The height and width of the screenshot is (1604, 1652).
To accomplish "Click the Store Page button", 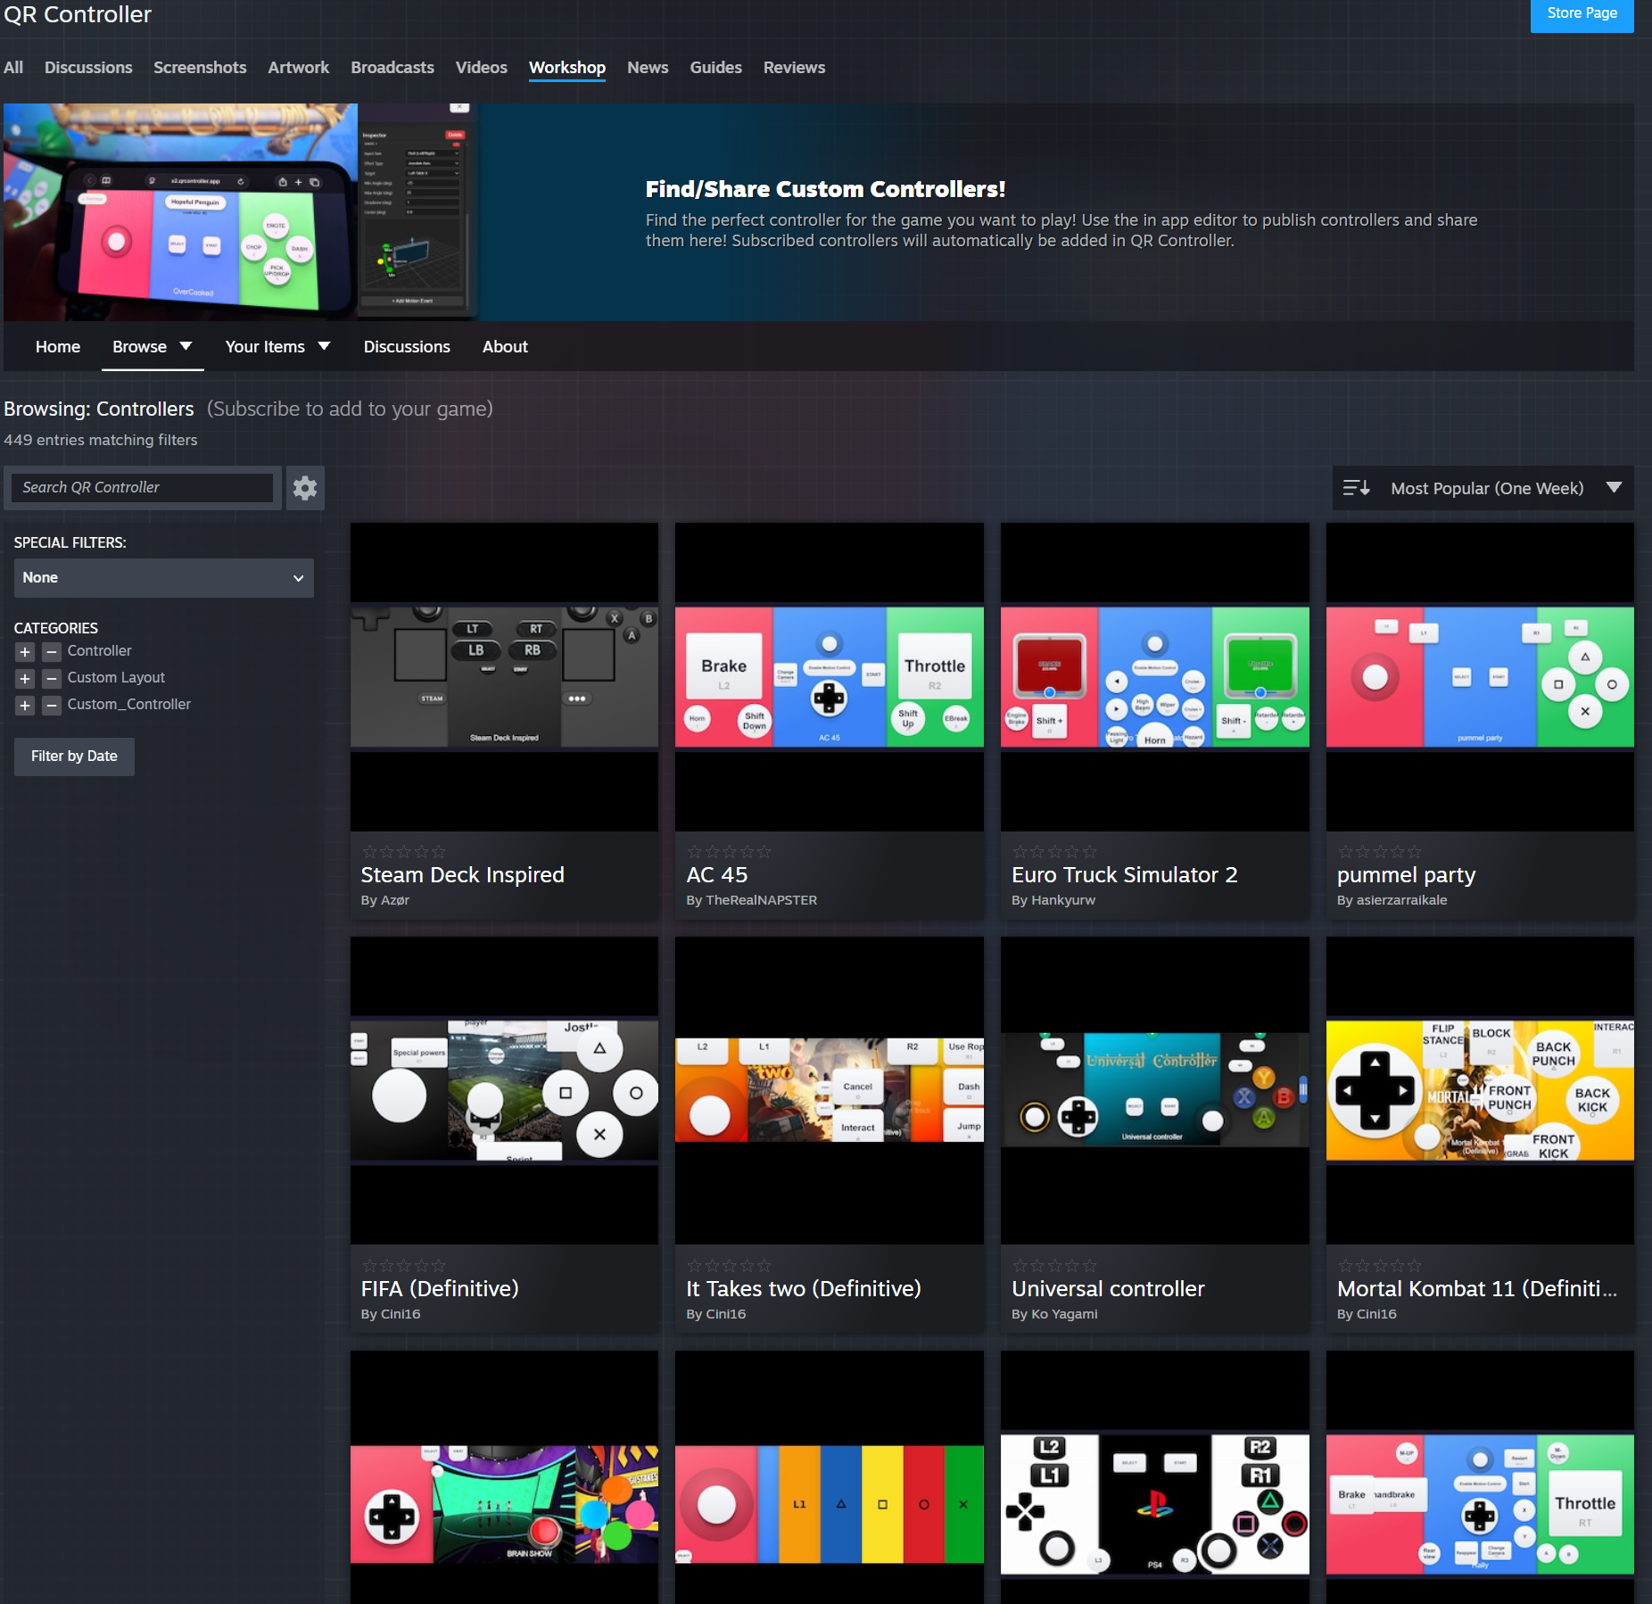I will click(x=1582, y=14).
